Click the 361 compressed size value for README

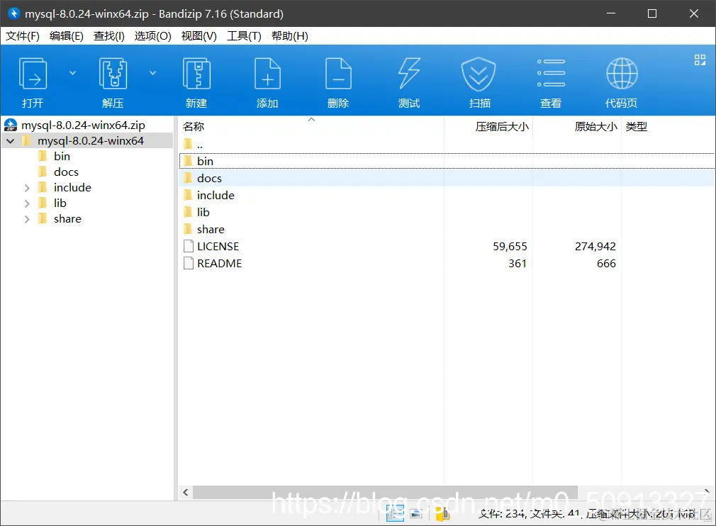(518, 264)
